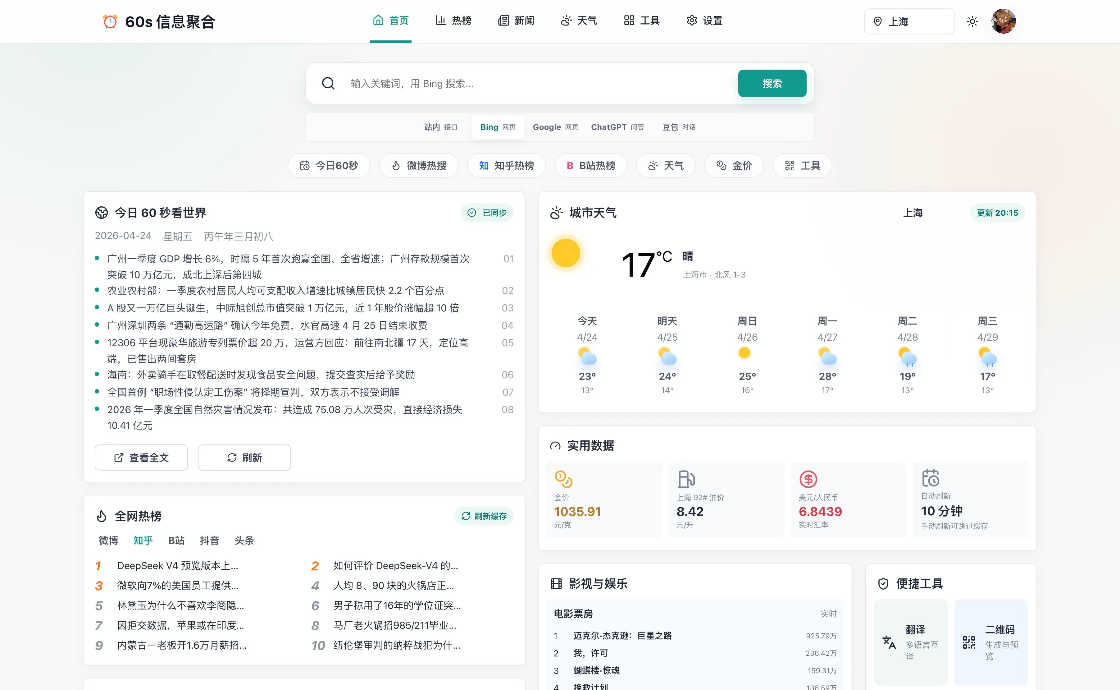The height and width of the screenshot is (690, 1120).
Task: Click the gold coins icon in 金价 card
Action: [x=563, y=479]
